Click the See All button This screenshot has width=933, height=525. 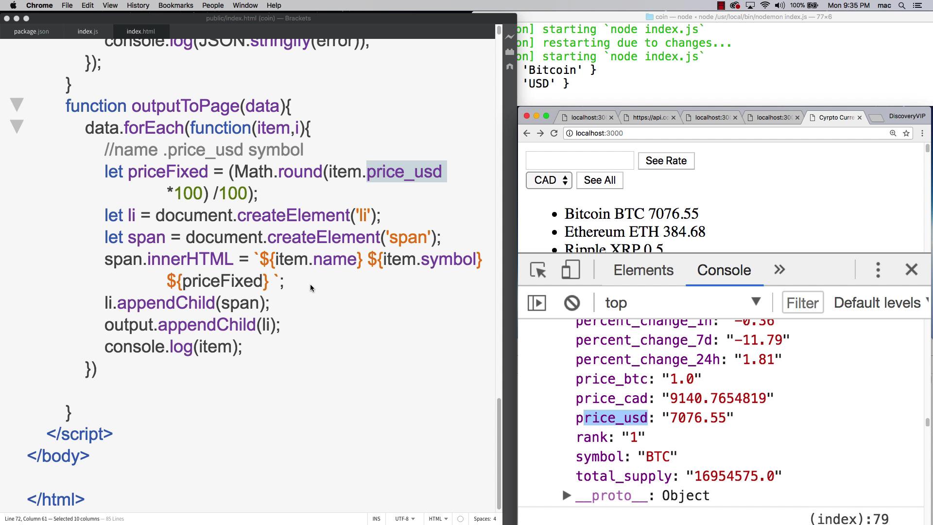600,180
